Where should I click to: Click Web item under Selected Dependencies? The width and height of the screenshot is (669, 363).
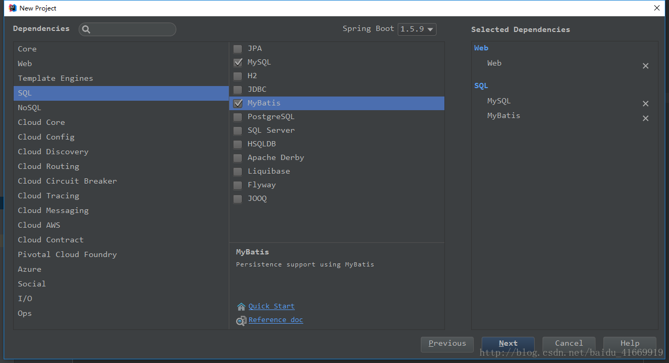tap(494, 63)
